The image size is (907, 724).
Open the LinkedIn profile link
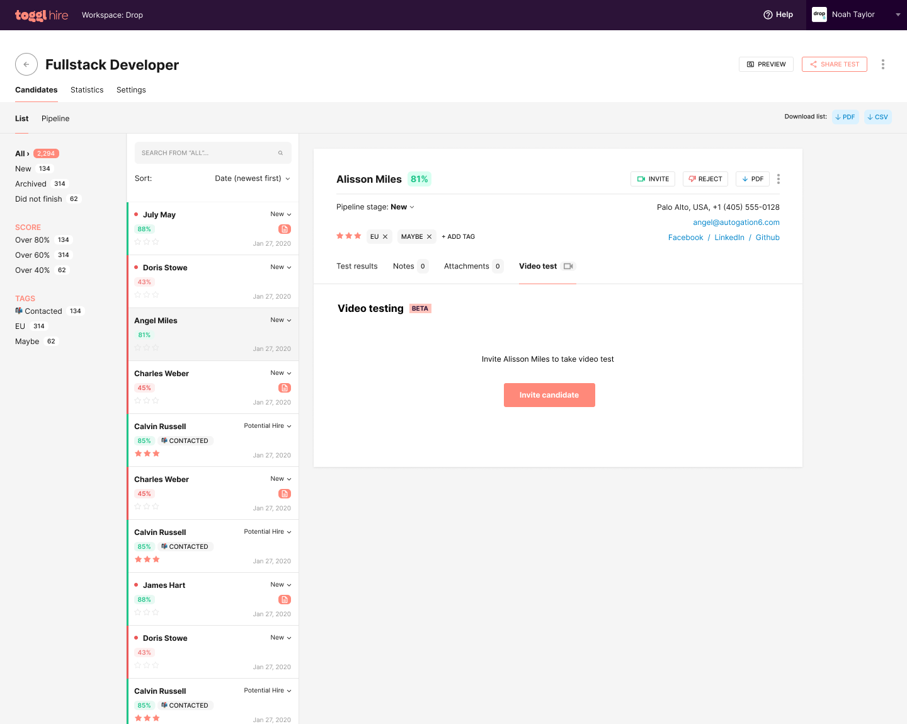(729, 238)
